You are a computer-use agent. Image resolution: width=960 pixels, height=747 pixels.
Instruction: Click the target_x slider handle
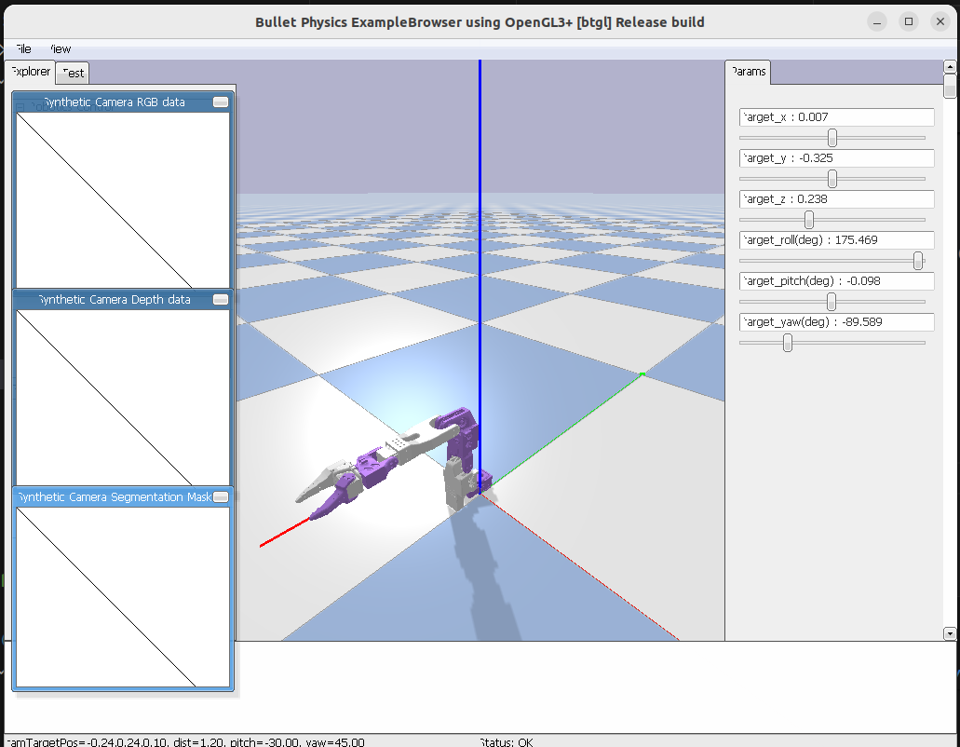(x=832, y=138)
